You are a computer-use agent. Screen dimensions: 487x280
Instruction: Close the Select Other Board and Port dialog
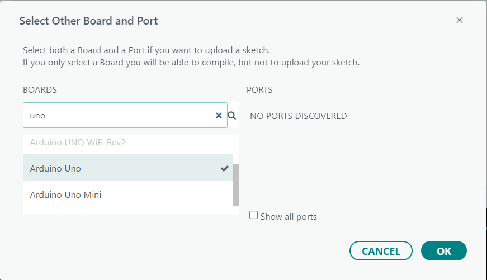(460, 21)
